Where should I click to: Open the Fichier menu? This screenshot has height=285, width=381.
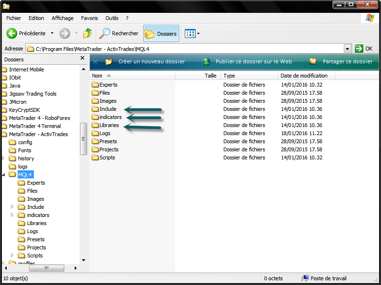[14, 18]
